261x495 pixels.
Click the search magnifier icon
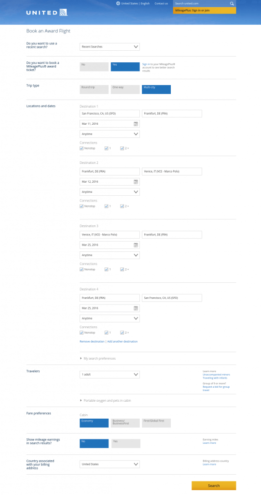click(232, 4)
